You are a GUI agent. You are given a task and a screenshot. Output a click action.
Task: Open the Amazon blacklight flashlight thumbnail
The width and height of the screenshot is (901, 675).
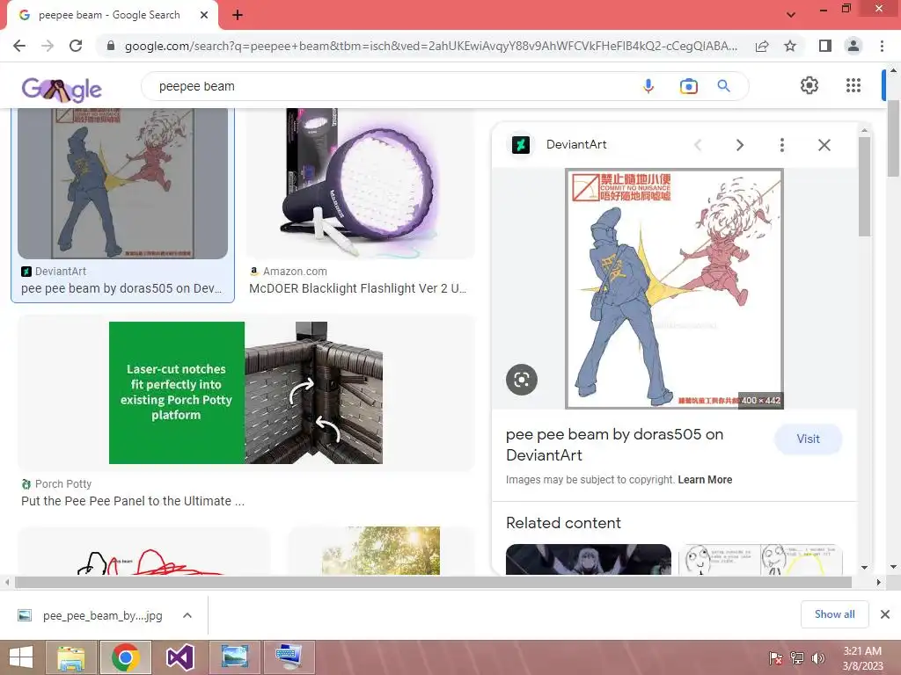click(360, 183)
